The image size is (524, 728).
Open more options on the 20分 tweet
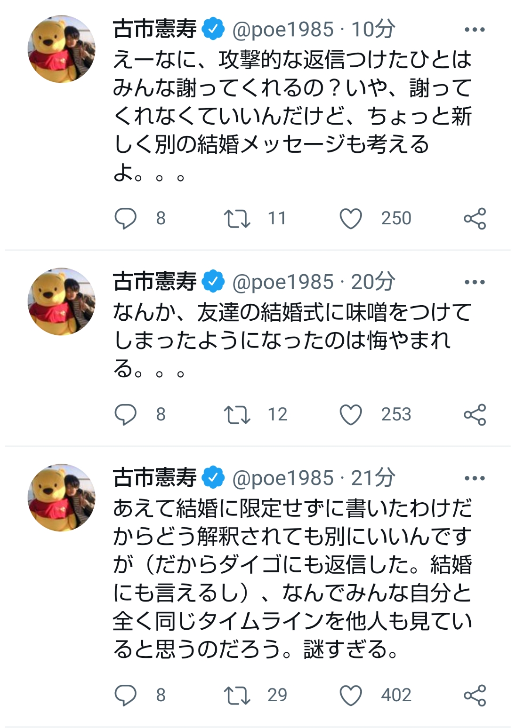pos(475,282)
